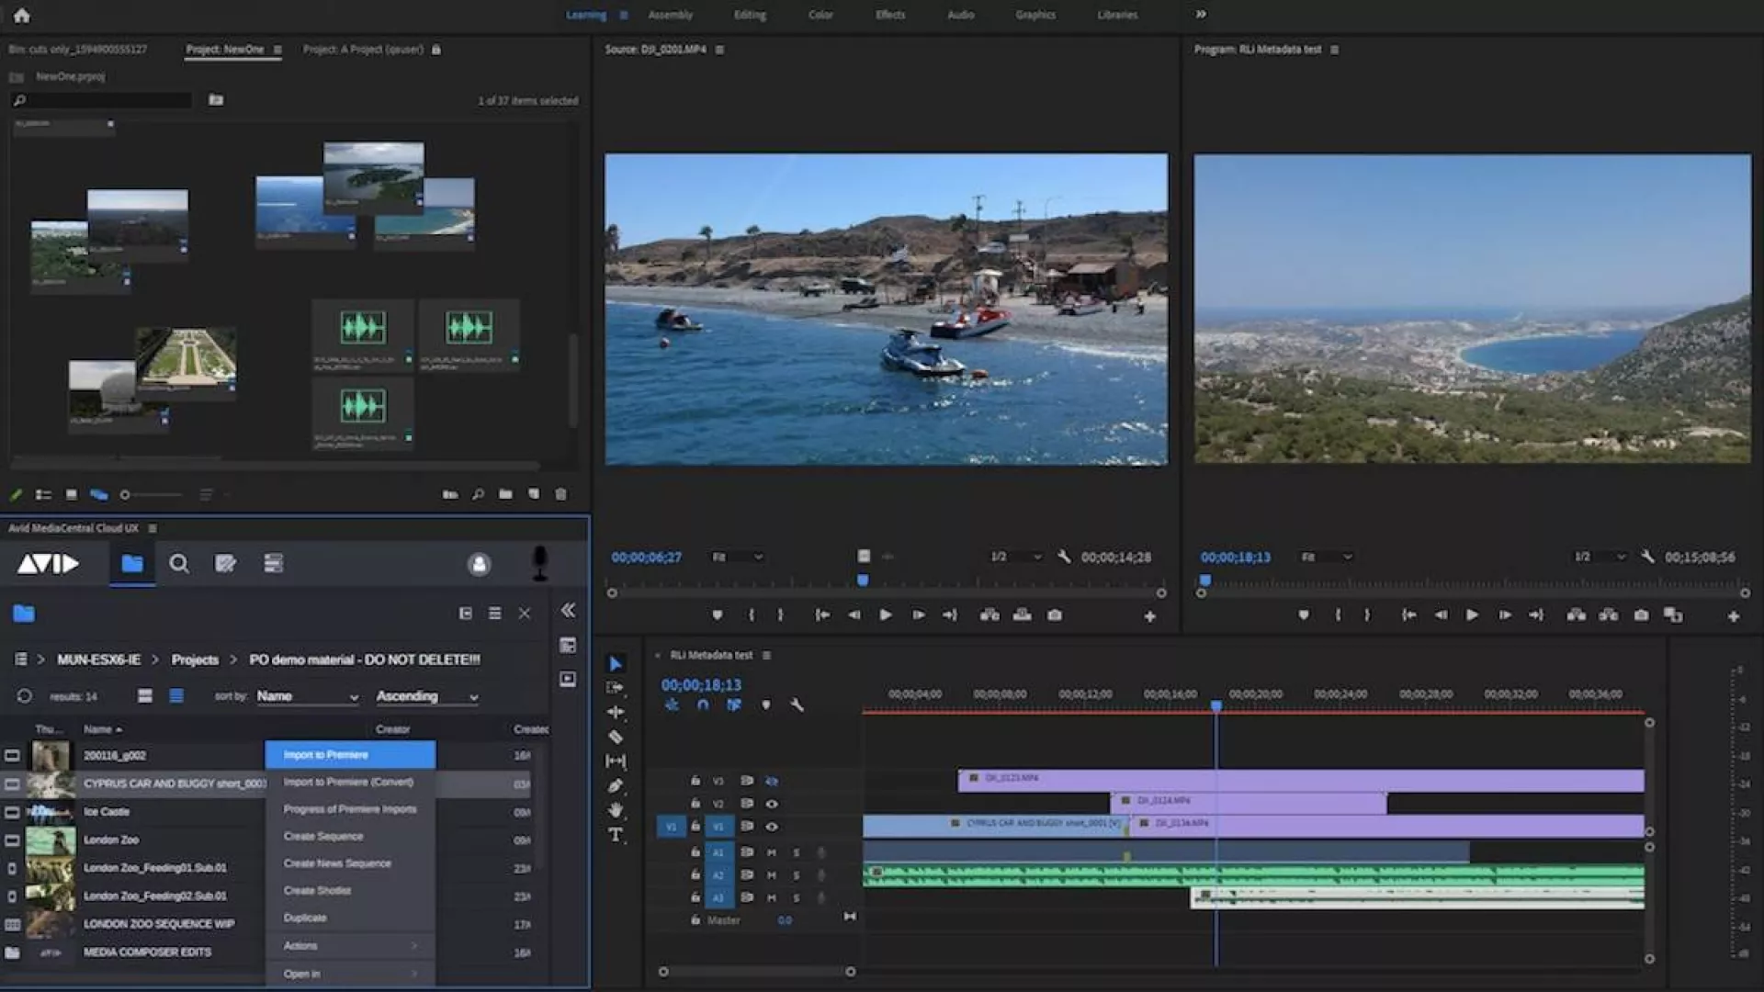Mute the A1 audio track
Image resolution: width=1764 pixels, height=992 pixels.
[x=772, y=852]
